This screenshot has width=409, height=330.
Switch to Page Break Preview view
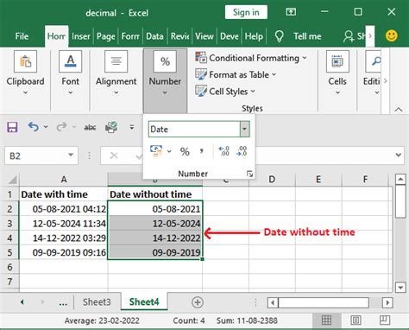[x=385, y=320]
